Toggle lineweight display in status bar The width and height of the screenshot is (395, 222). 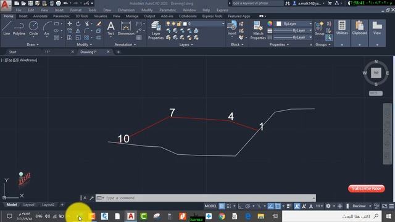[x=289, y=206]
